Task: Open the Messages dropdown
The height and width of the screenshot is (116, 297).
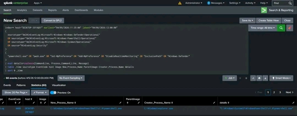Action: 216,3
